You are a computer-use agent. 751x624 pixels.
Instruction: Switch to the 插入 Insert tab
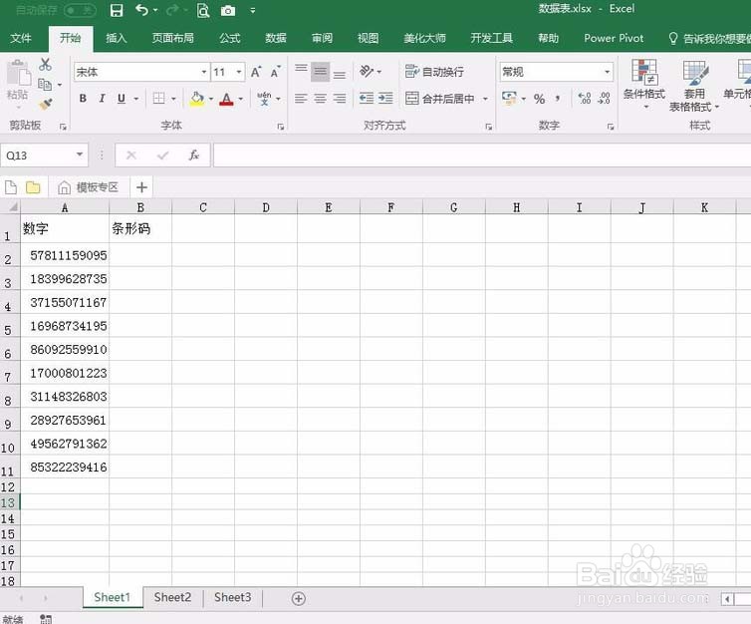pos(117,38)
